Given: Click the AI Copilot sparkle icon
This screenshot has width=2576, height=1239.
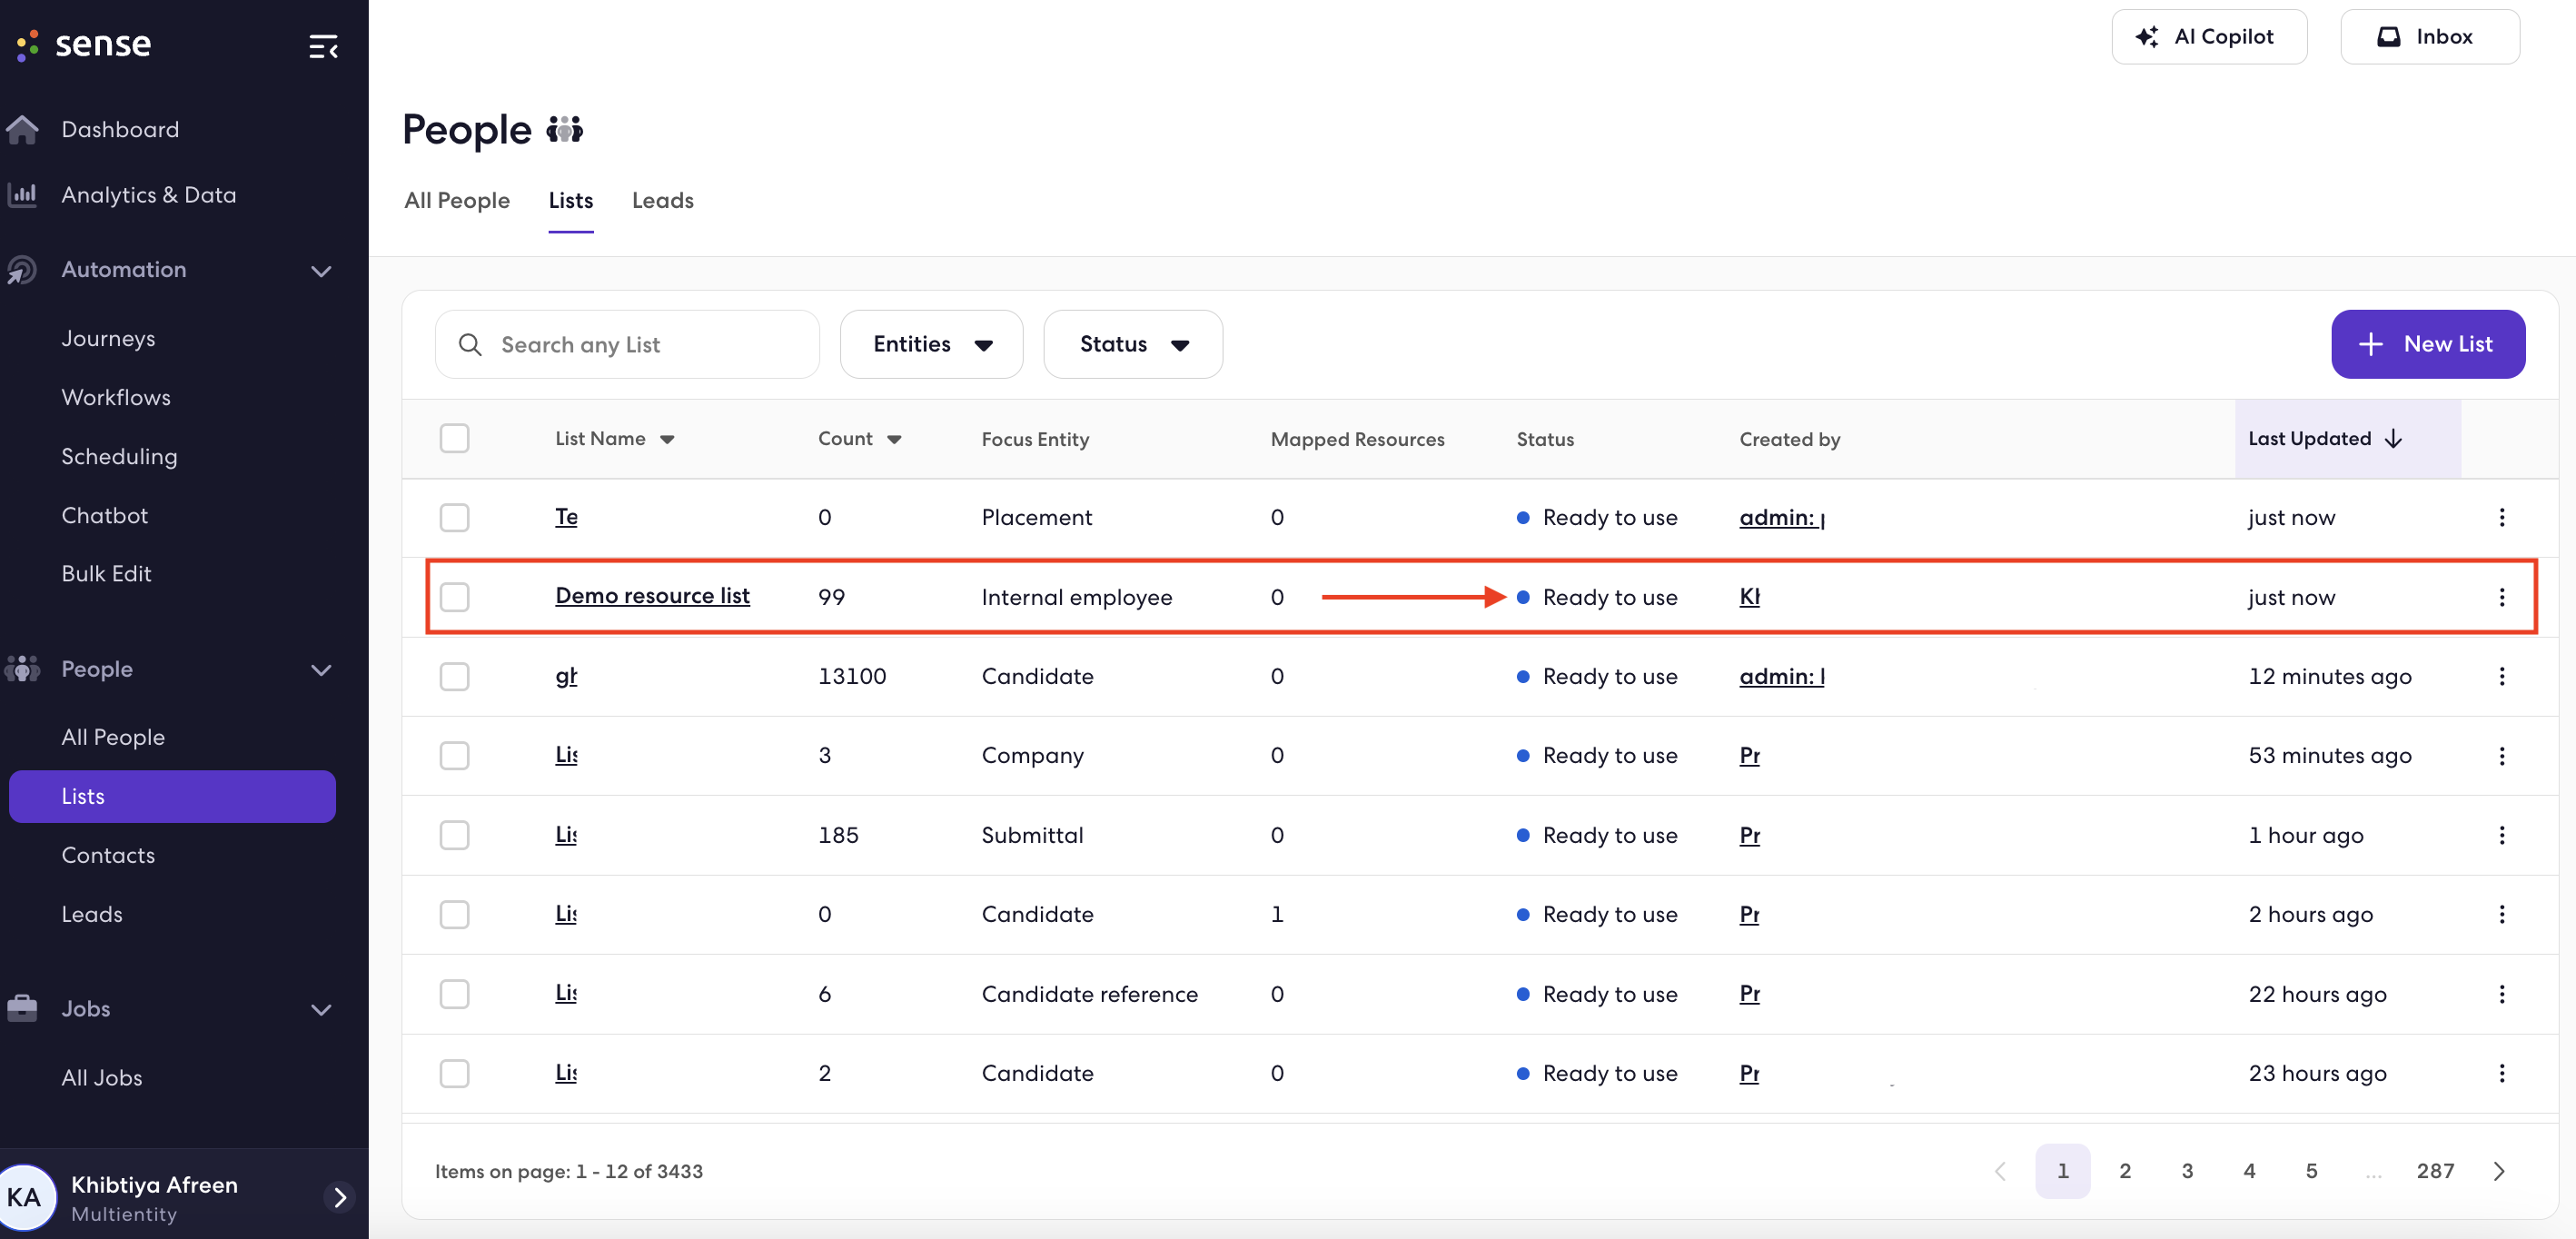Looking at the screenshot, I should [2146, 37].
